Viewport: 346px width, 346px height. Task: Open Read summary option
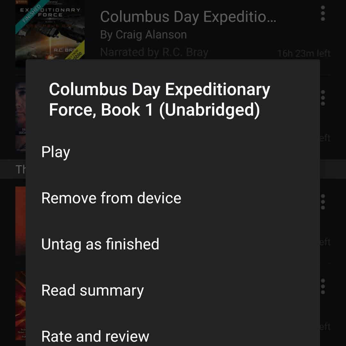click(x=93, y=290)
